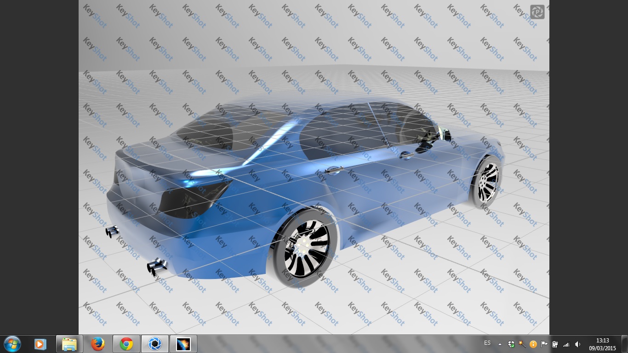
Task: Open the comet icon app in taskbar
Action: [x=183, y=344]
